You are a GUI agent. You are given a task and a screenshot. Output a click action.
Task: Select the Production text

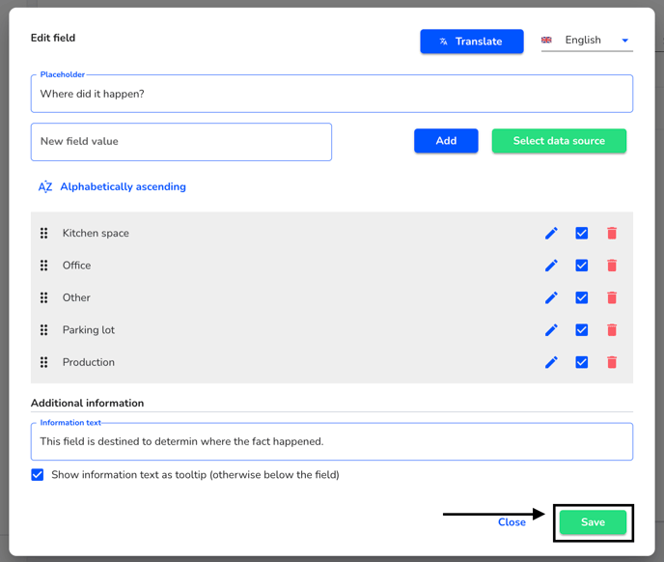89,362
